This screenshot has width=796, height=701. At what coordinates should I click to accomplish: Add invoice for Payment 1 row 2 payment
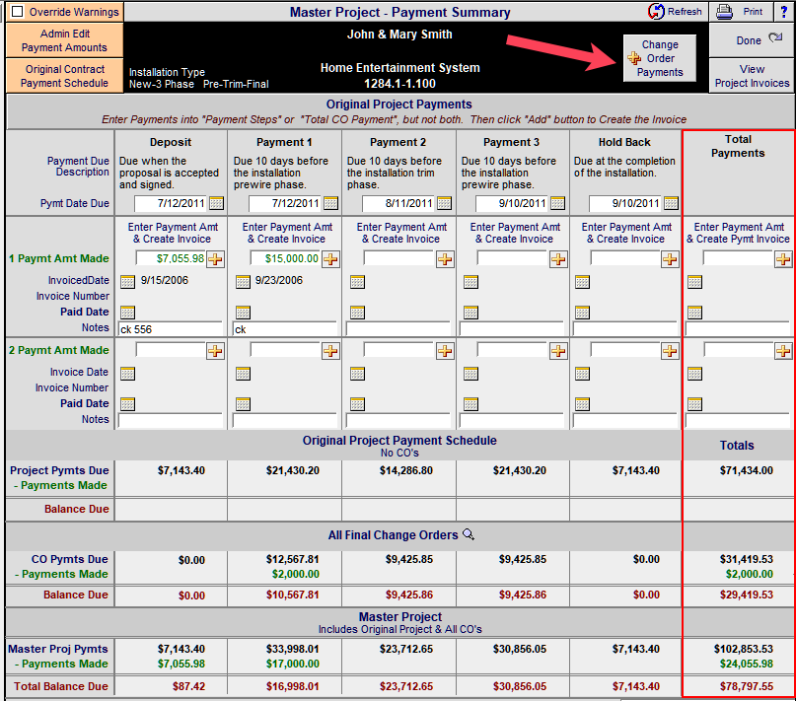[330, 351]
